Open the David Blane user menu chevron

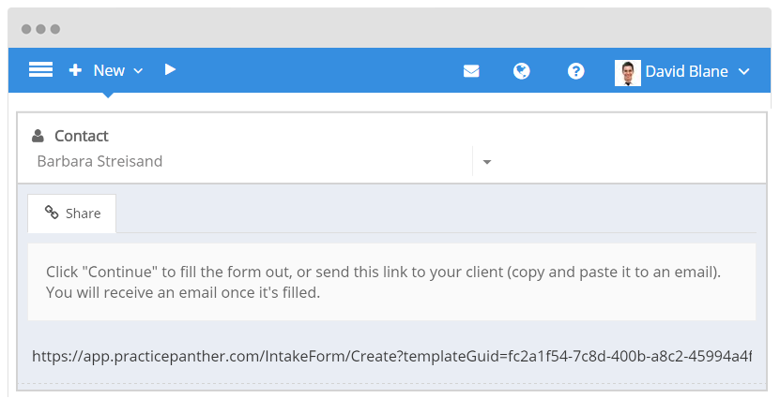point(744,72)
